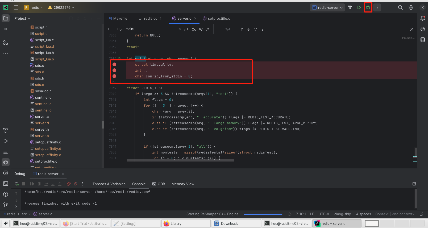Open the Terminal tool window icon
This screenshot has width=428, height=228.
[x=6, y=184]
